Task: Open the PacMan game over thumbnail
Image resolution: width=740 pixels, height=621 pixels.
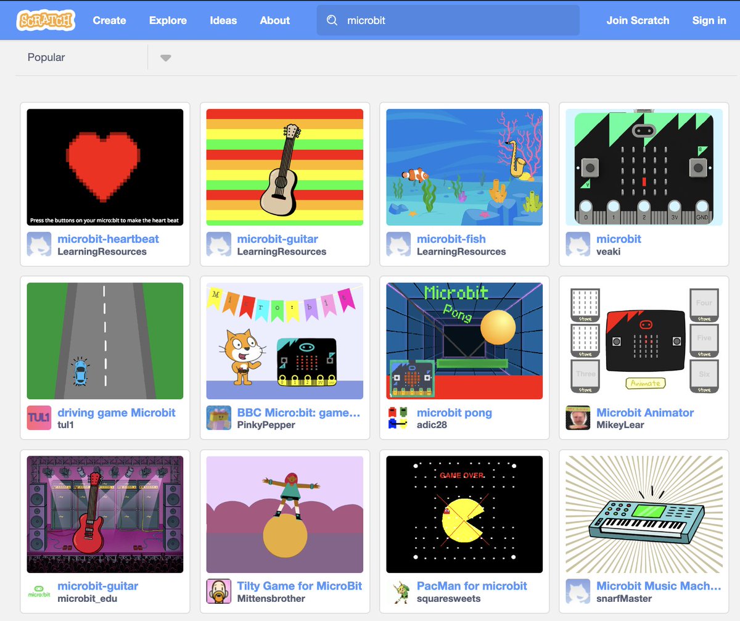Action: tap(464, 514)
